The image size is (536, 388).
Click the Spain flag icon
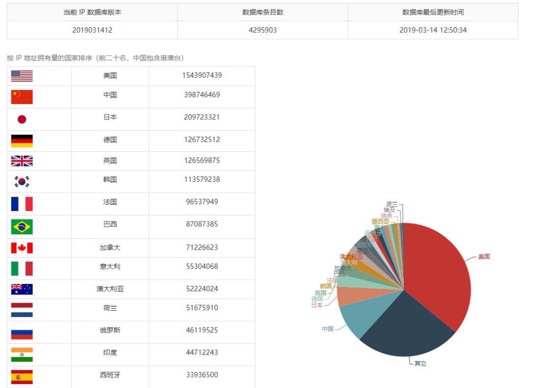[22, 377]
